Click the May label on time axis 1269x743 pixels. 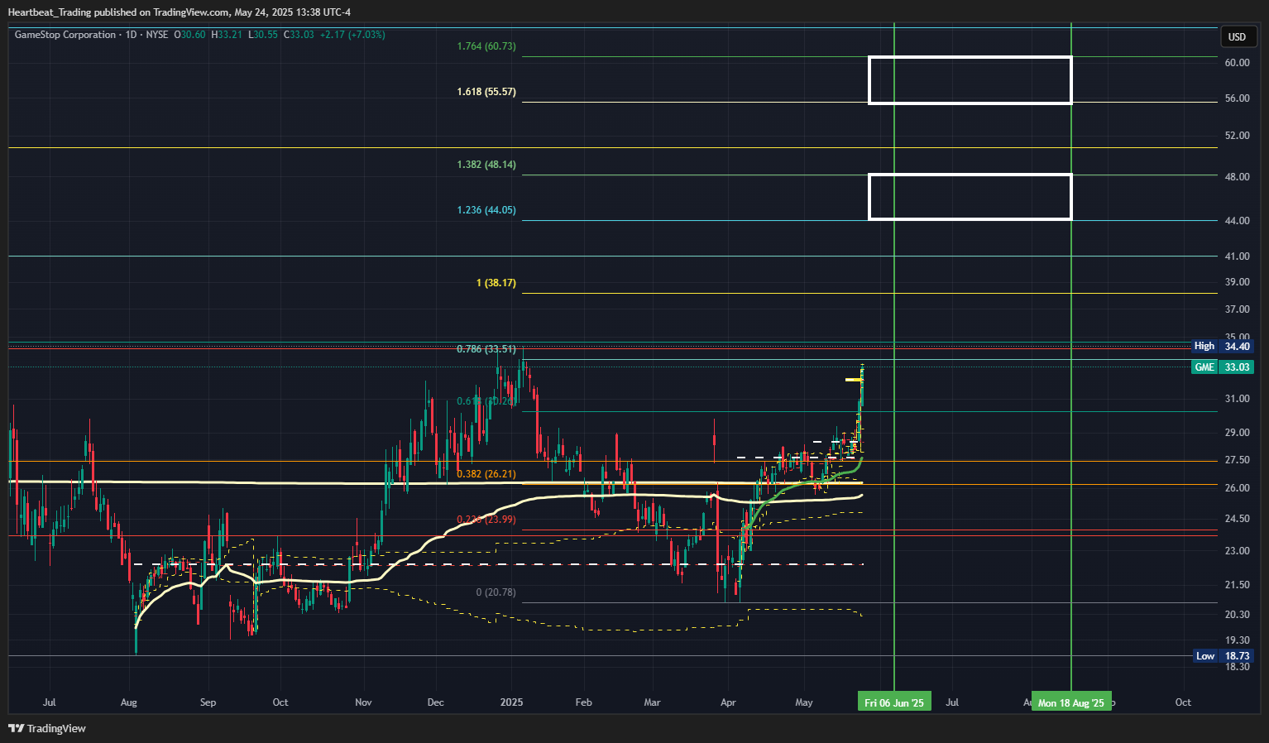[804, 702]
